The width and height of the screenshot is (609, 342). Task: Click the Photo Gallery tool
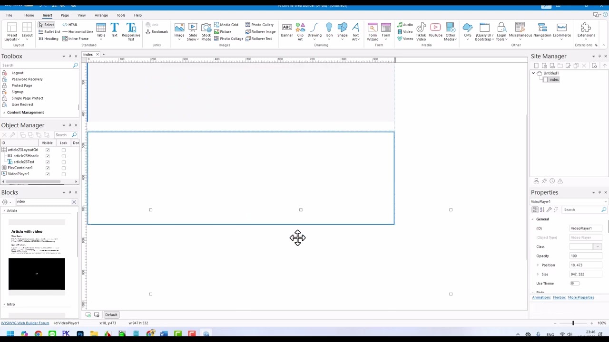[259, 25]
